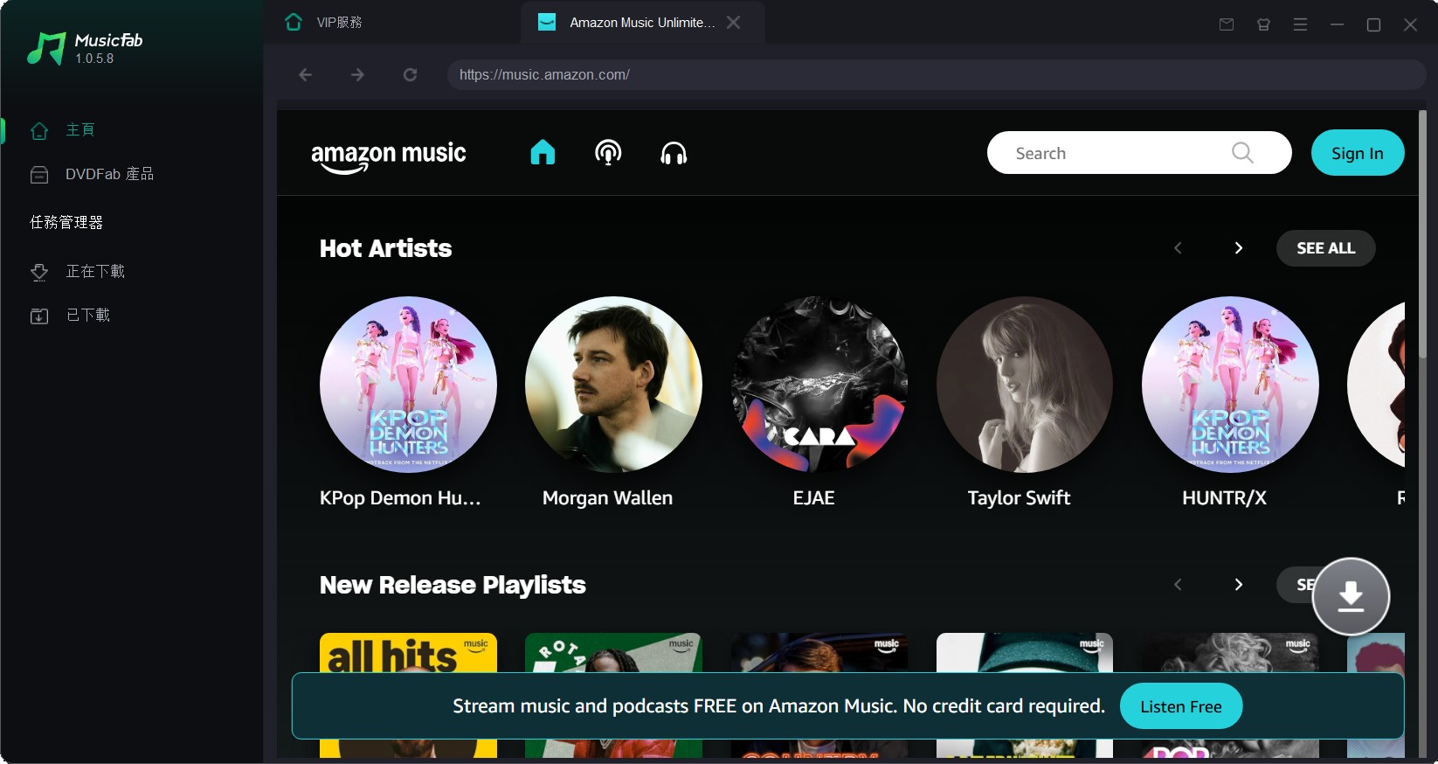Open the 主頁 home sidebar item
Image resolution: width=1438 pixels, height=764 pixels.
(x=64, y=130)
